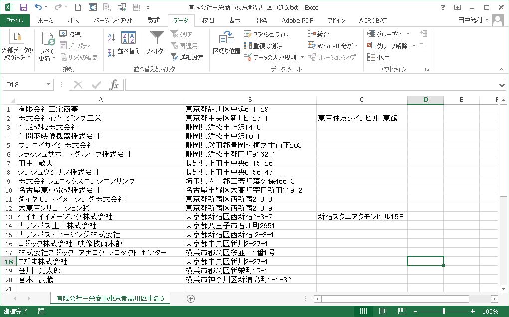
Task: Open the Name Box dropdown
Action: tap(48, 84)
